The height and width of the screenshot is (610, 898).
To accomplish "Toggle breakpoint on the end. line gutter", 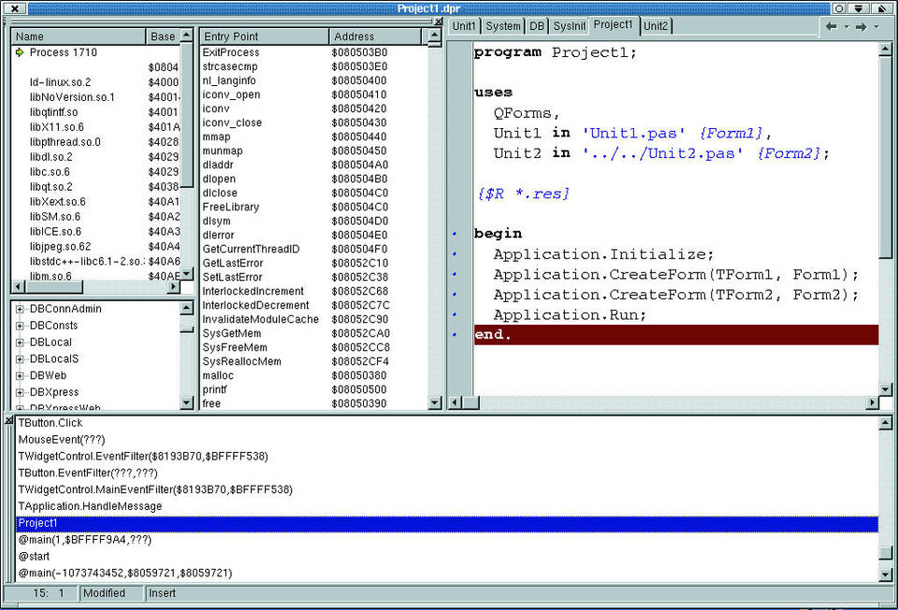I will (456, 335).
